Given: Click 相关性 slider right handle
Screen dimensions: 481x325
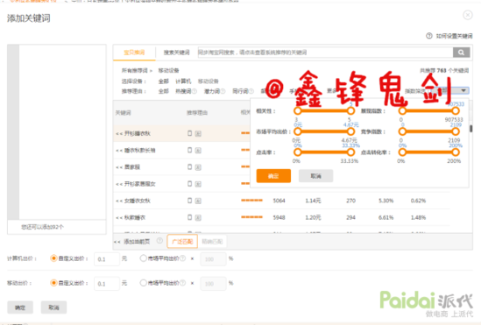Looking at the screenshot, I should pyautogui.click(x=350, y=110).
